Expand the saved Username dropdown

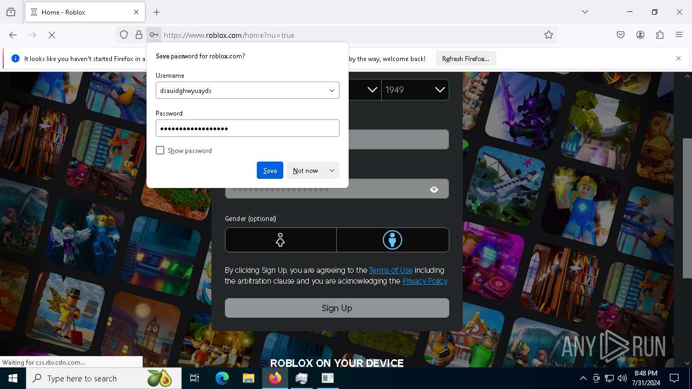[x=332, y=91]
